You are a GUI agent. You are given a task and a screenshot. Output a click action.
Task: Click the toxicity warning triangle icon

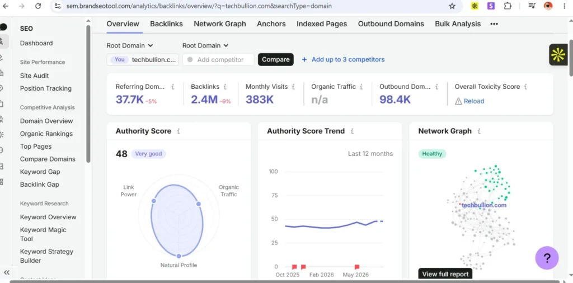458,102
